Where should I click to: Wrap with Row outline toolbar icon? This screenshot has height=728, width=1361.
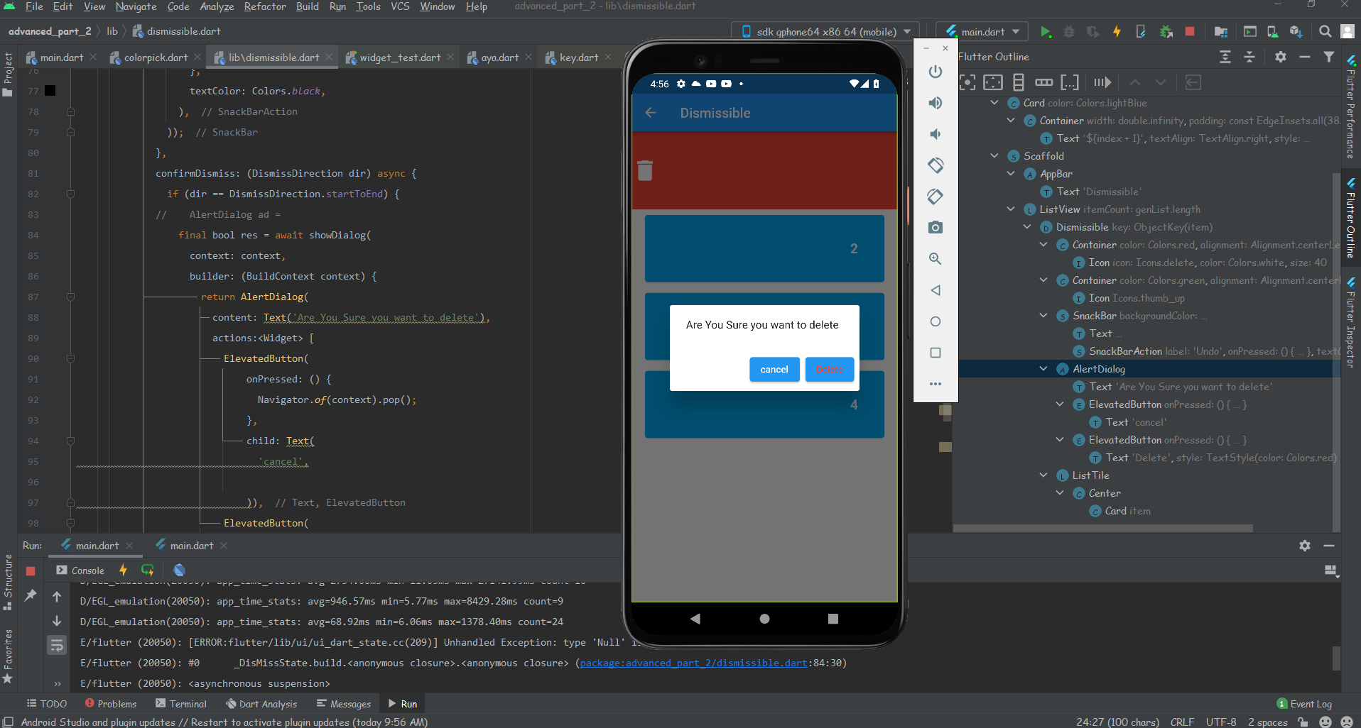click(x=1044, y=82)
